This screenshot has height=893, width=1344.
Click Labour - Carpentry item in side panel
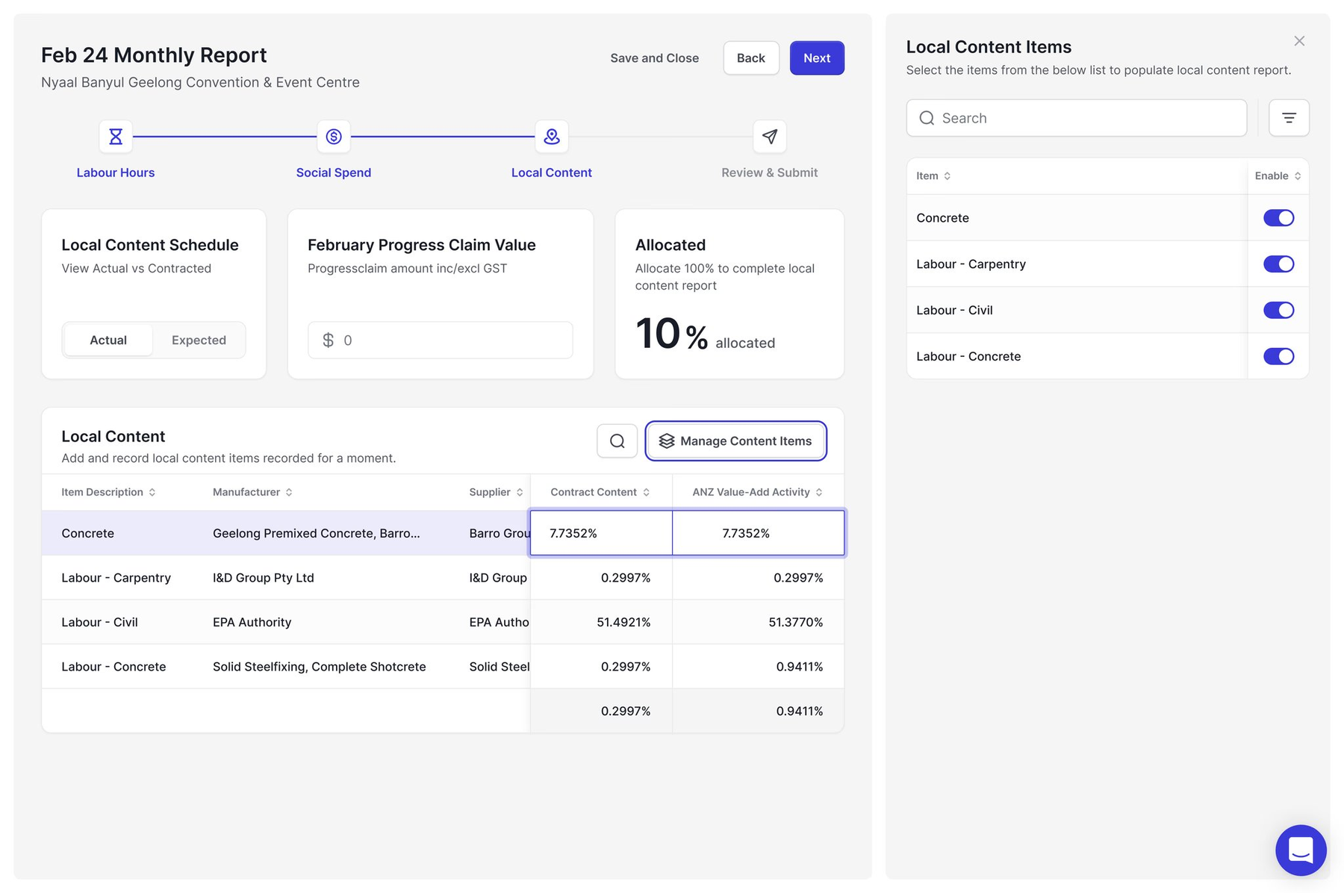pos(971,264)
